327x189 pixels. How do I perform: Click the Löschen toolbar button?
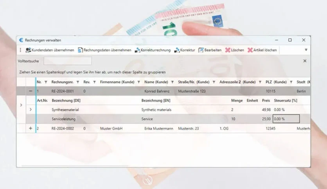pyautogui.click(x=234, y=50)
